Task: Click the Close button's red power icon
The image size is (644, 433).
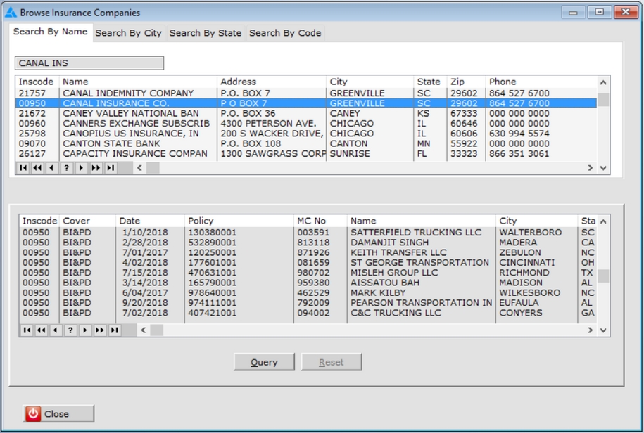Action: tap(33, 414)
